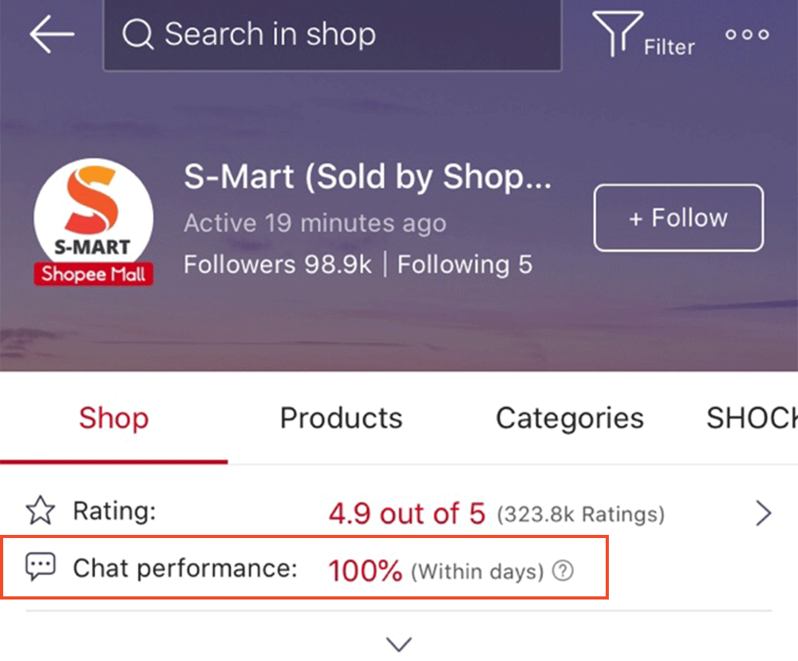
Task: Open the three-dot more options menu
Action: coord(747,34)
